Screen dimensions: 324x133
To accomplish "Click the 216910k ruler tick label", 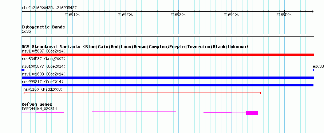I will click(x=72, y=15).
